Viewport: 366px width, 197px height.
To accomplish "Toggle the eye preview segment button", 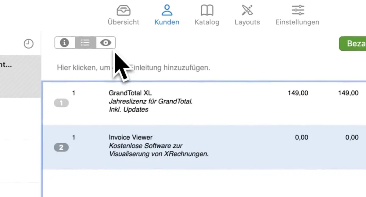I will pyautogui.click(x=106, y=43).
